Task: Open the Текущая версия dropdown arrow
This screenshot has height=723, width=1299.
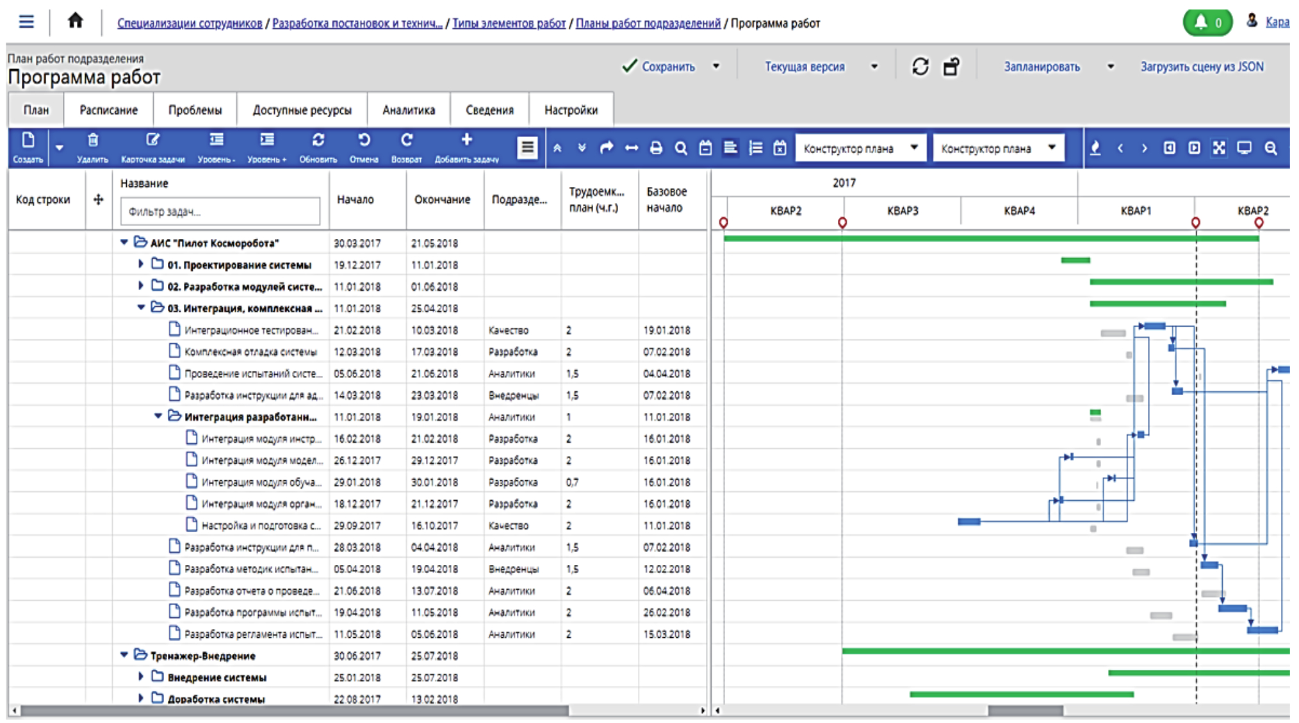Action: (x=874, y=67)
